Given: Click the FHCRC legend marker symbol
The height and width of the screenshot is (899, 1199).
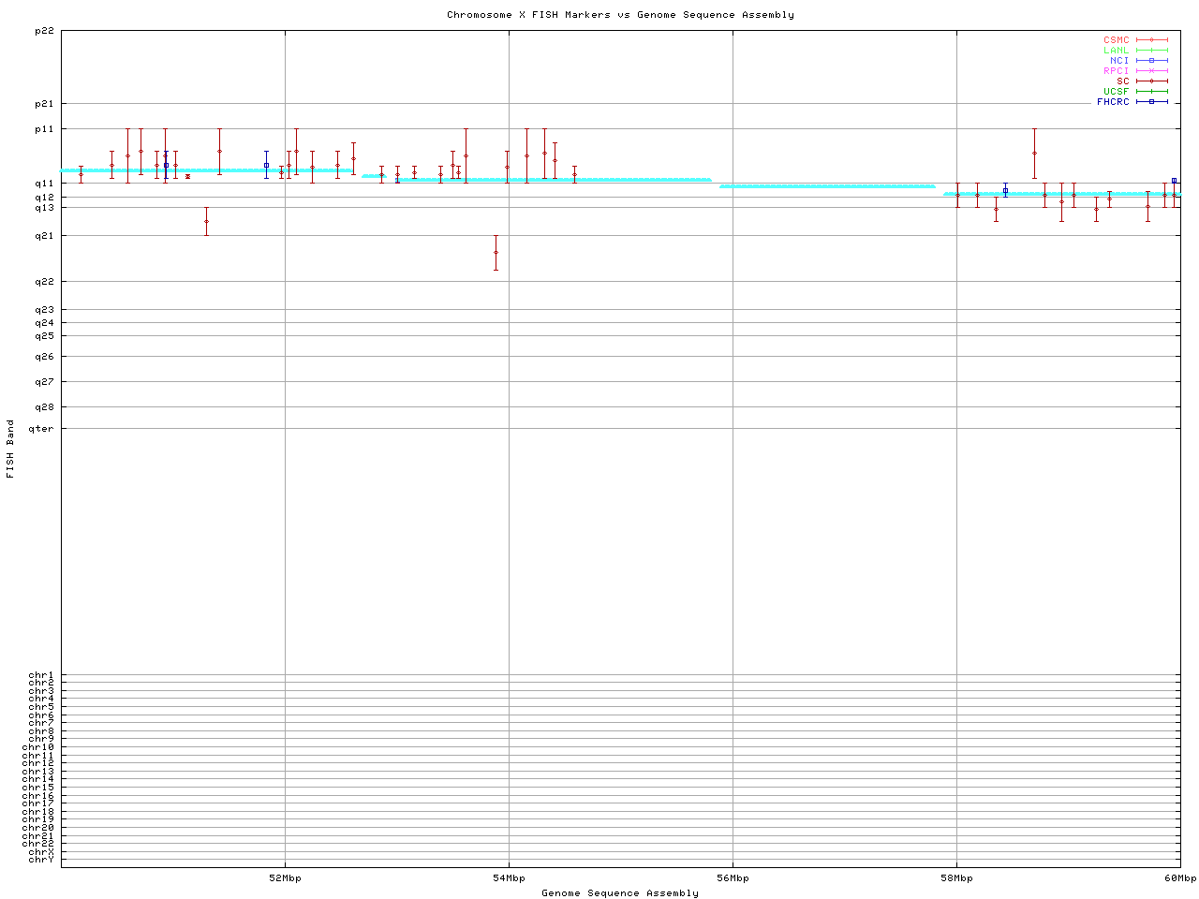Looking at the screenshot, I should tap(1151, 102).
